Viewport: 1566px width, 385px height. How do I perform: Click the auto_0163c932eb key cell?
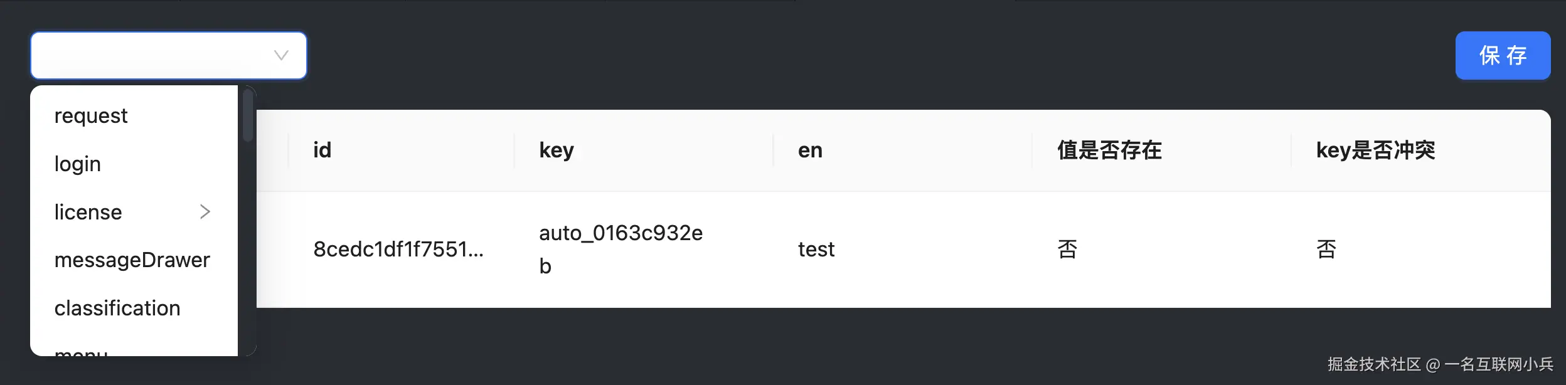click(621, 250)
